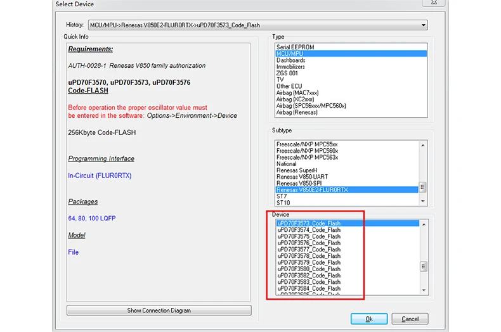Click the Subtype list scrollbar thumb
The width and height of the screenshot is (501, 332).
[423, 187]
